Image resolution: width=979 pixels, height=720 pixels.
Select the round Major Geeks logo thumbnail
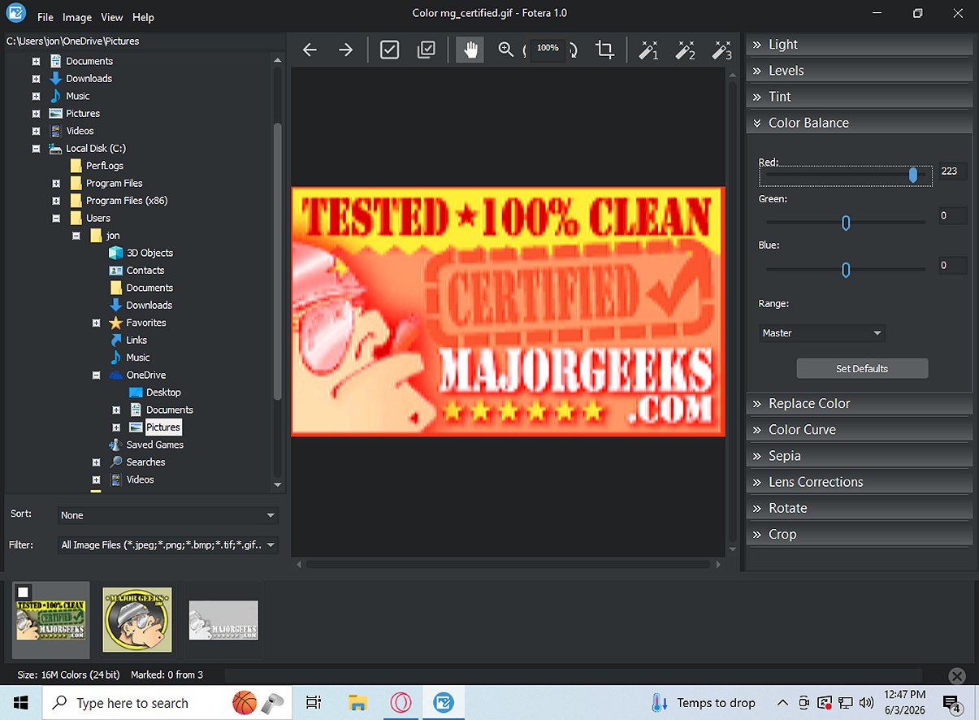point(137,620)
